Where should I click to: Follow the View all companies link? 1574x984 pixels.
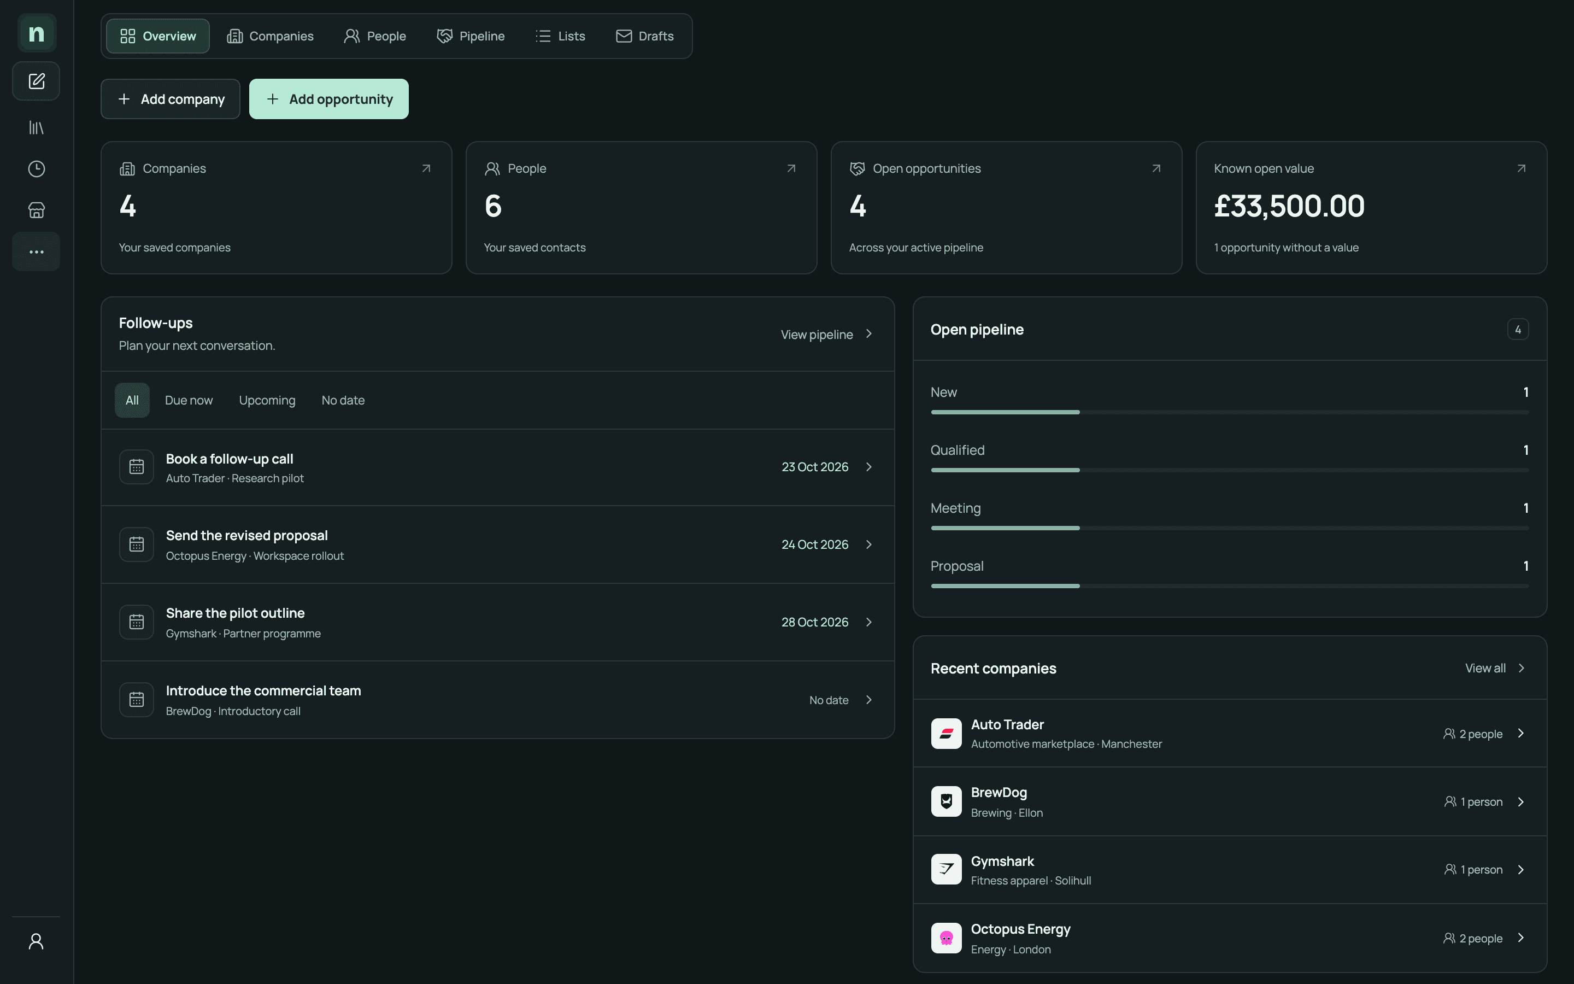[x=1495, y=669]
